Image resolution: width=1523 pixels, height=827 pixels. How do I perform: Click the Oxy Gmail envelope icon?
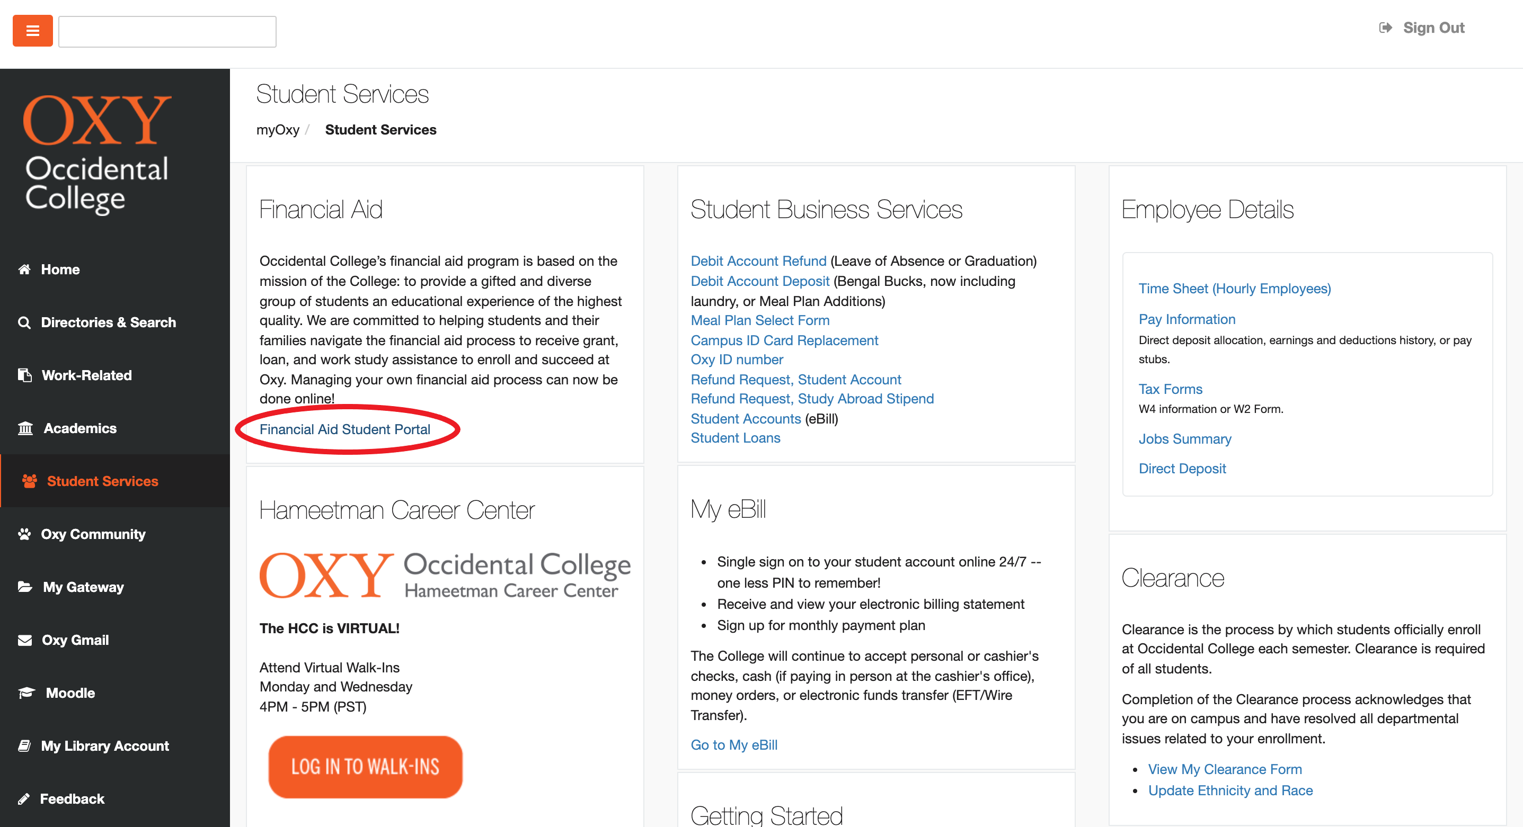pyautogui.click(x=25, y=640)
